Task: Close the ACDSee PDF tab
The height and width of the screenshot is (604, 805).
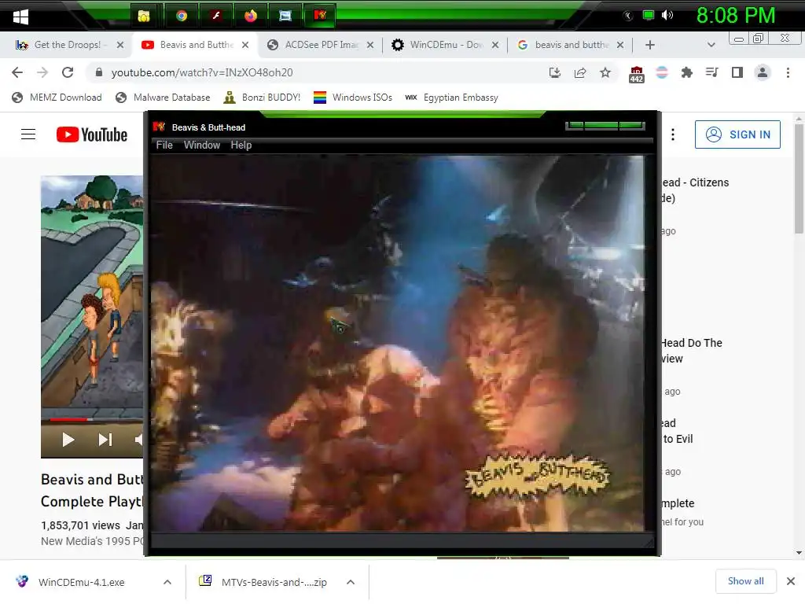Action: click(370, 45)
